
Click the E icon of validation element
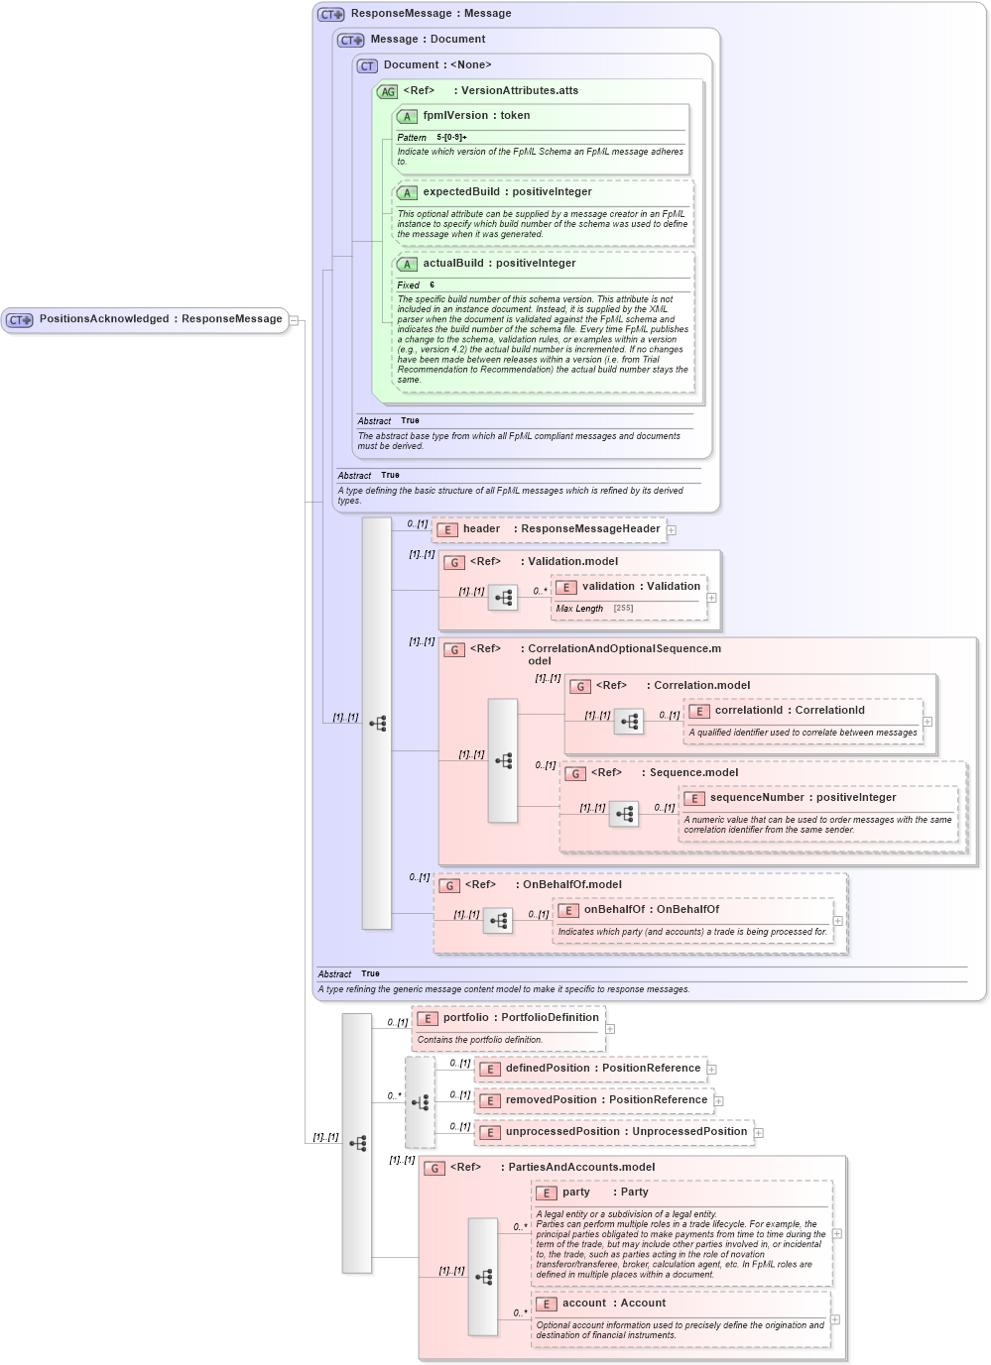click(566, 587)
